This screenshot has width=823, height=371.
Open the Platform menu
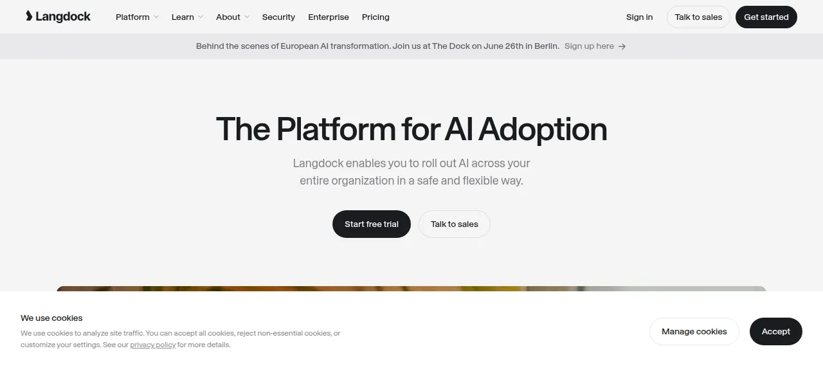(137, 17)
